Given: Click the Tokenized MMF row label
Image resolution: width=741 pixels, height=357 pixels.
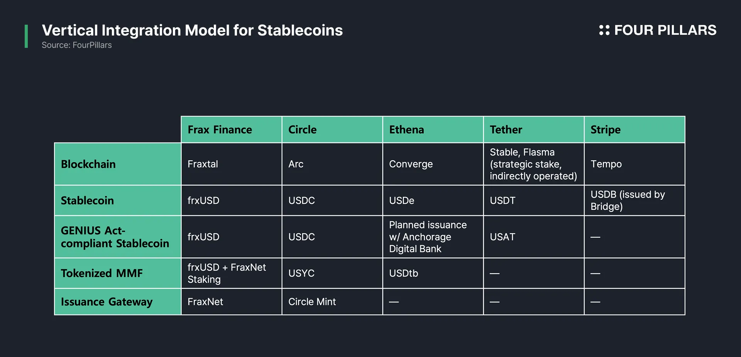Looking at the screenshot, I should point(102,273).
